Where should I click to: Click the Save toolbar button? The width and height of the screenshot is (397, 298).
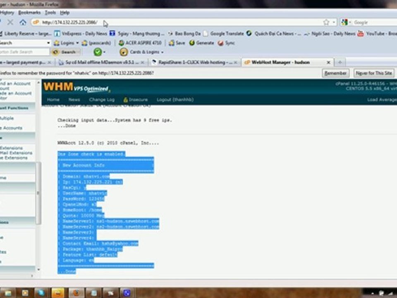pos(177,43)
